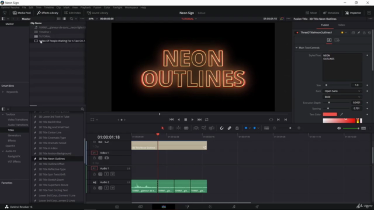This screenshot has height=210, width=374.
Task: Click the media pool search magnifier
Action: [x=71, y=19]
